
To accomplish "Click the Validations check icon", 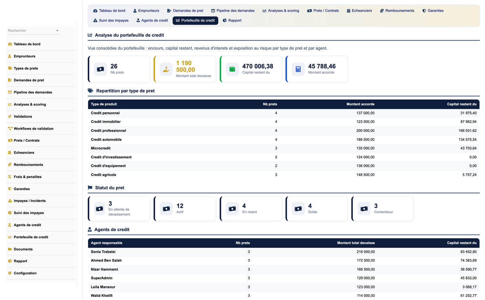I will pyautogui.click(x=10, y=116).
